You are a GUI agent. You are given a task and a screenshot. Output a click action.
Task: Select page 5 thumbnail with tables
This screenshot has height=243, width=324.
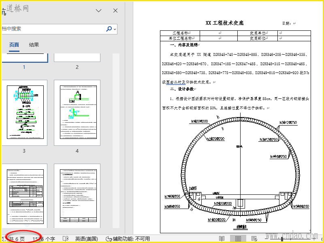tap(25, 196)
